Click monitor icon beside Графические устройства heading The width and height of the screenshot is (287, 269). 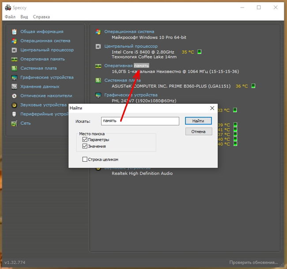[x=98, y=95]
